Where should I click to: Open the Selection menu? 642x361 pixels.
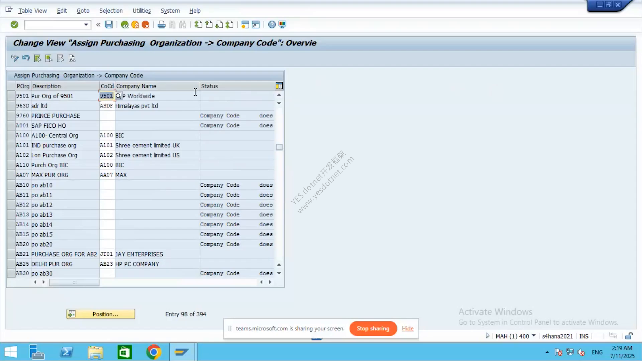tap(111, 11)
